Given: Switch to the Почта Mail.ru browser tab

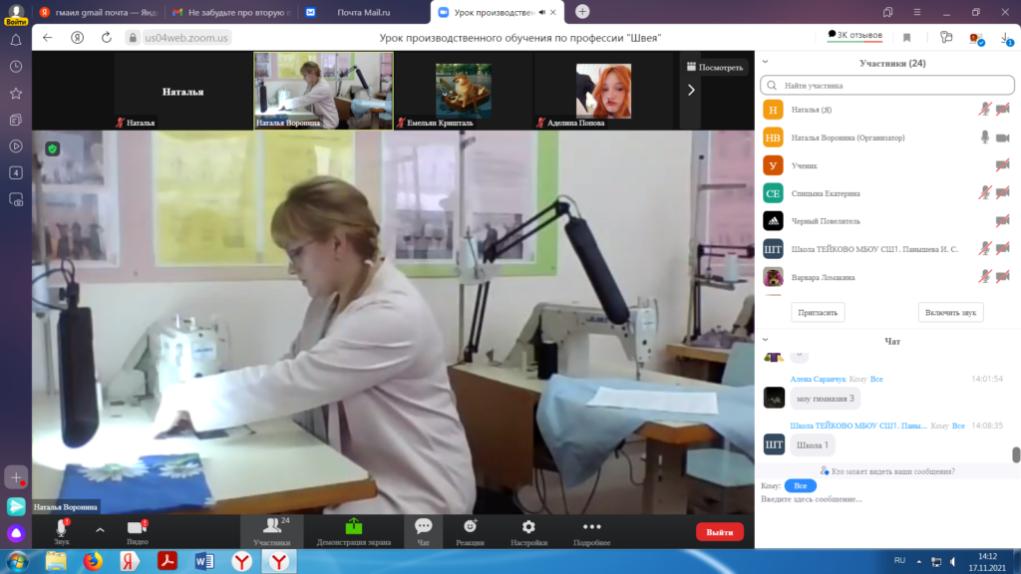Looking at the screenshot, I should tap(361, 11).
